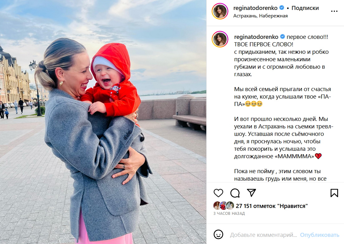
Task: Like the post with the heart icon
Action: coord(218,193)
